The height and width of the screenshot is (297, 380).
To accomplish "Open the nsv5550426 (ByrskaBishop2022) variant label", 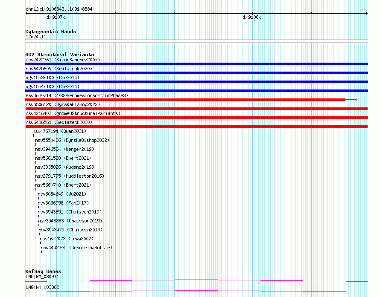I will click(72, 140).
